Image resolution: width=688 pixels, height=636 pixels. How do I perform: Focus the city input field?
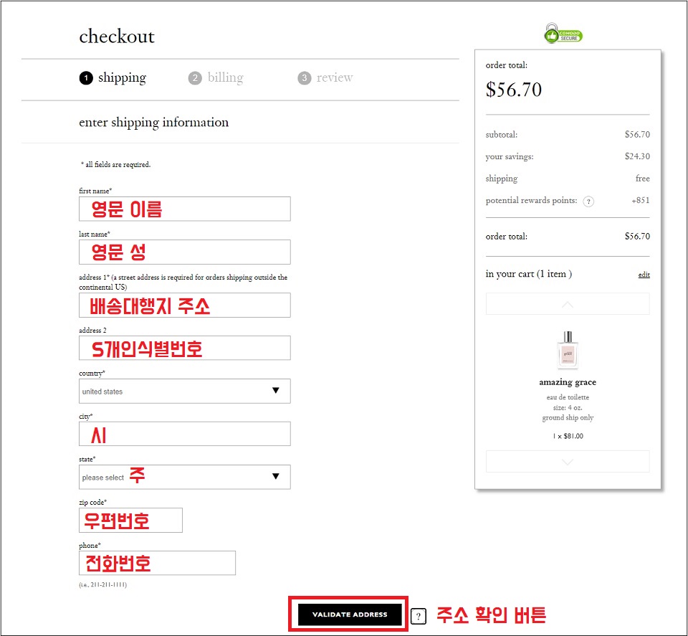click(x=185, y=434)
